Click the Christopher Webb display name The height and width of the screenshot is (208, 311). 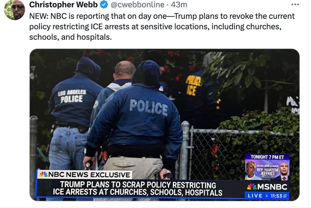tap(63, 5)
